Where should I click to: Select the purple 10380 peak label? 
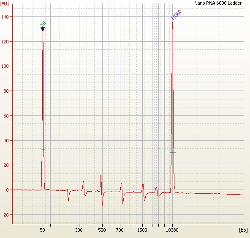point(176,15)
